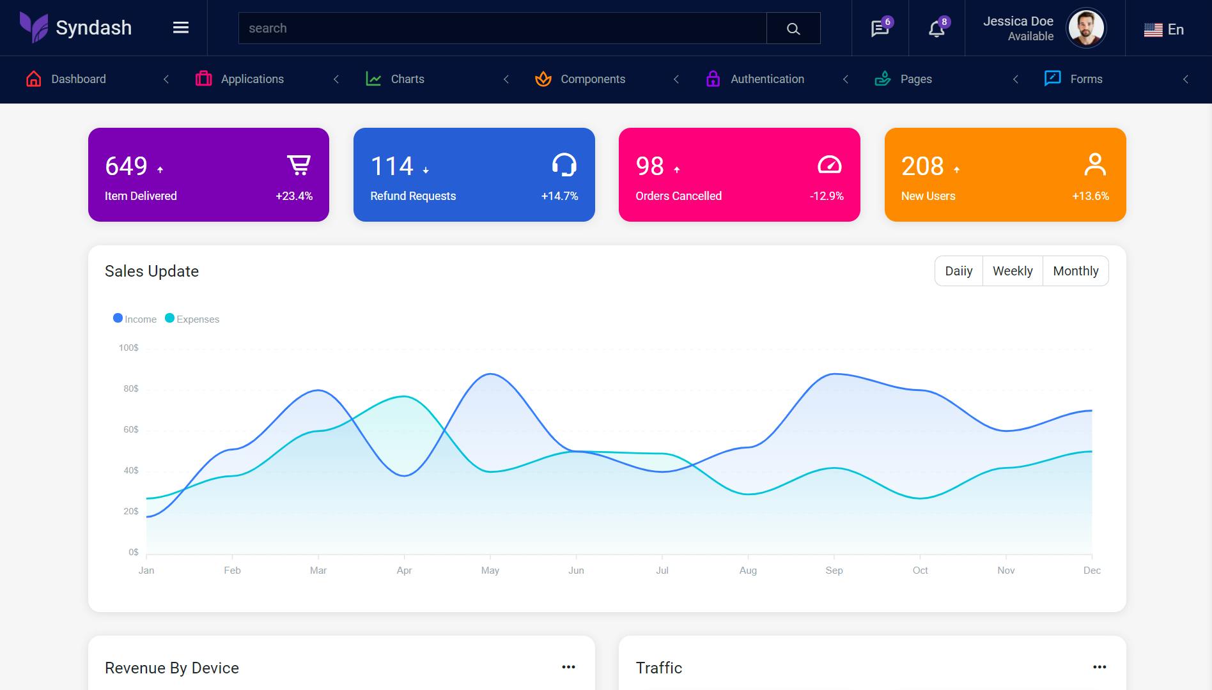Select the Monthly sales view button
This screenshot has width=1212, height=690.
(1076, 271)
